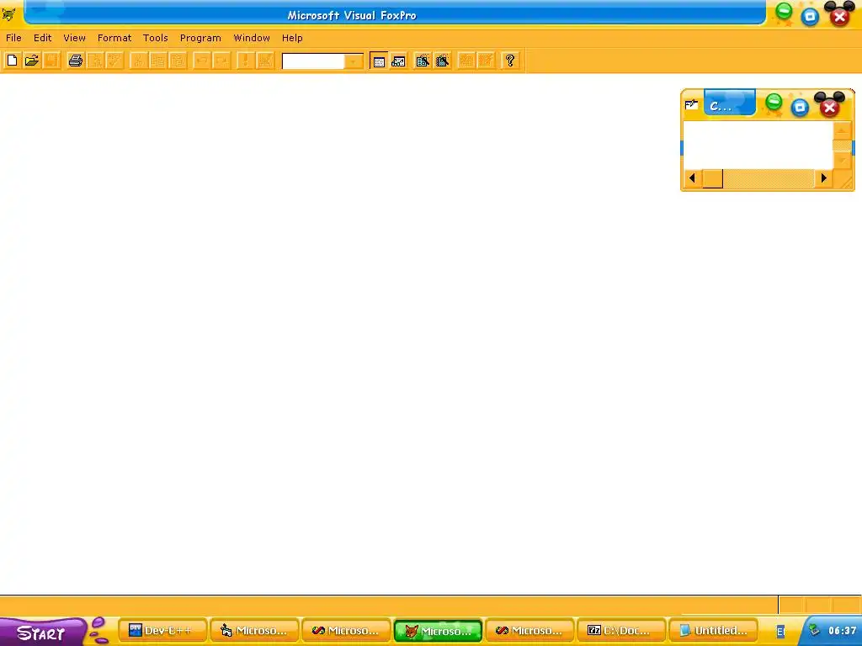Click the FoxPro fox icon in title bar
The height and width of the screenshot is (646, 862).
8,14
